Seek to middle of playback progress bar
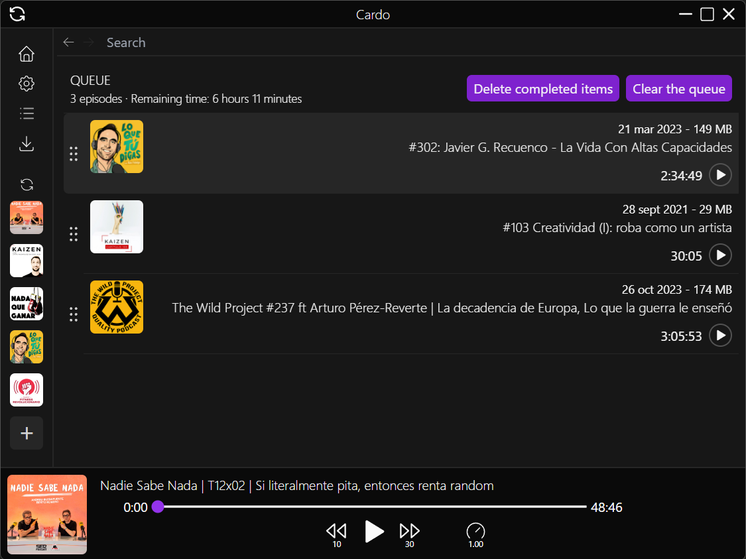746x559 pixels. tap(372, 507)
